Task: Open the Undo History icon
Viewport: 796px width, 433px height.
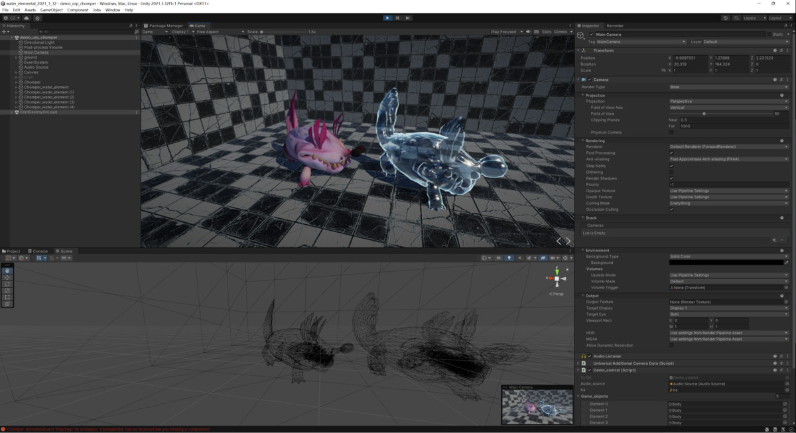Action: [726, 18]
